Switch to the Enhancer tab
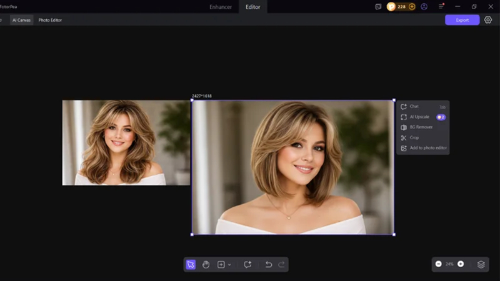Image resolution: width=500 pixels, height=281 pixels. [221, 7]
